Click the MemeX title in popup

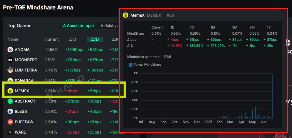click(138, 15)
